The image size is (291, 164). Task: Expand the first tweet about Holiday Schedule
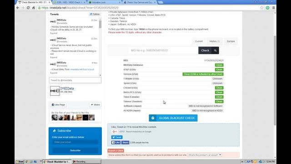click(x=54, y=33)
